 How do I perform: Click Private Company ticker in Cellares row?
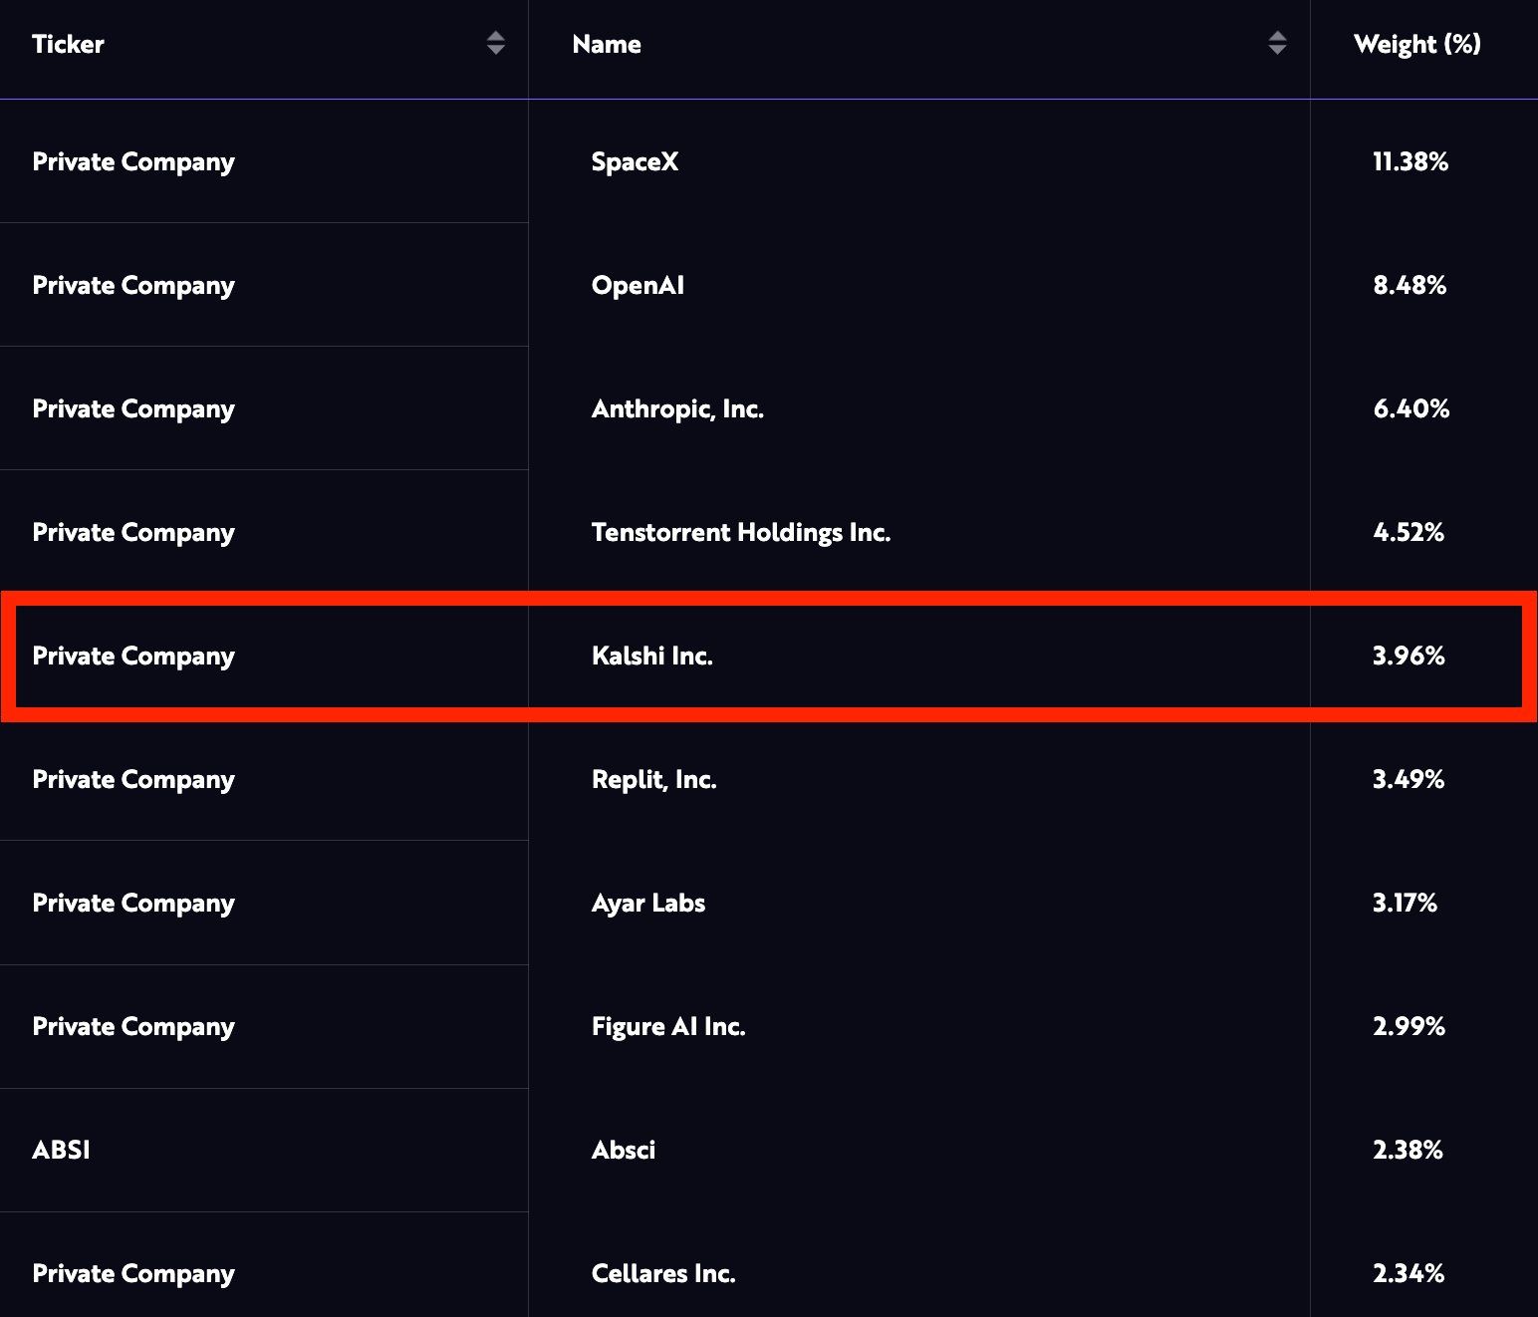(133, 1274)
